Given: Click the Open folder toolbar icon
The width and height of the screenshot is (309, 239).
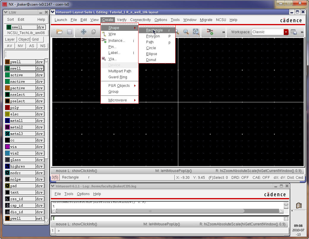Looking at the screenshot, I should pos(59,32).
